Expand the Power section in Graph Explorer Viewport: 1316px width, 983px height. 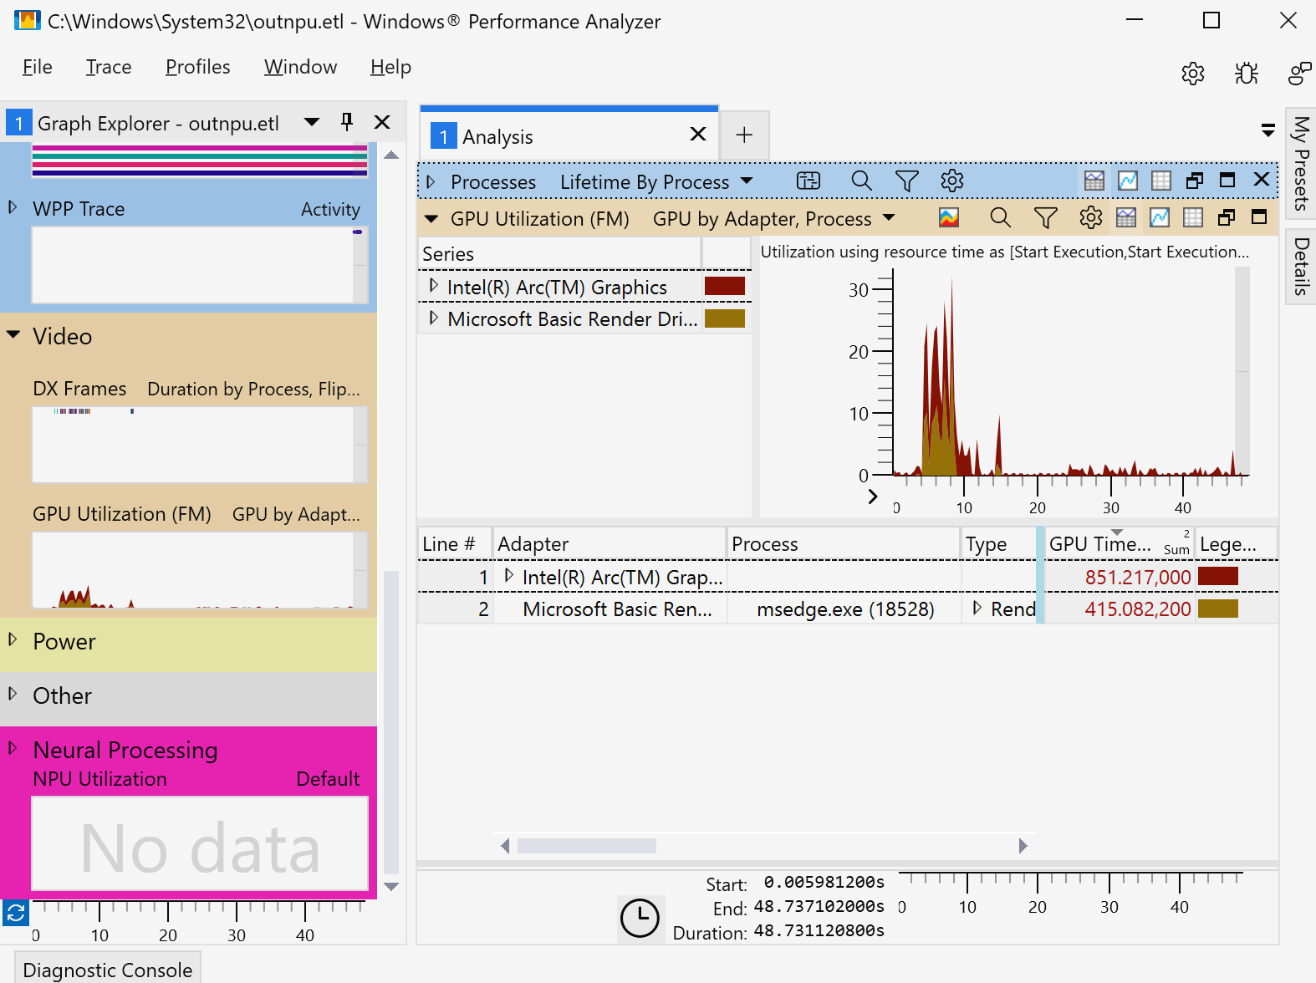[13, 640]
